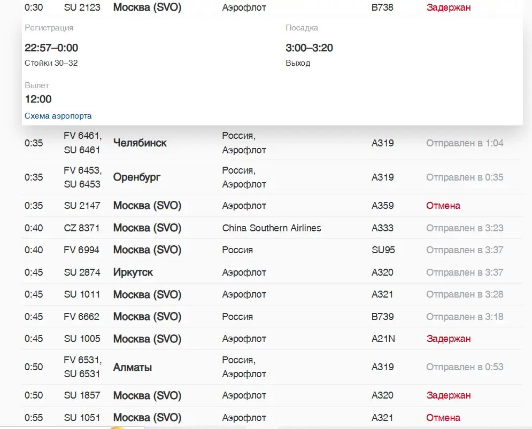
Task: Collapse the expanded SU 2123 flight row
Action: 272,7
